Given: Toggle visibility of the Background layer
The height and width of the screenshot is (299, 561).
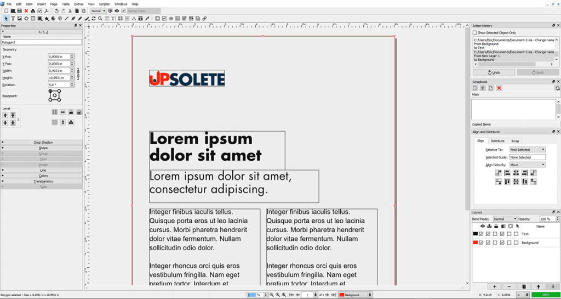Looking at the screenshot, I should 482,242.
